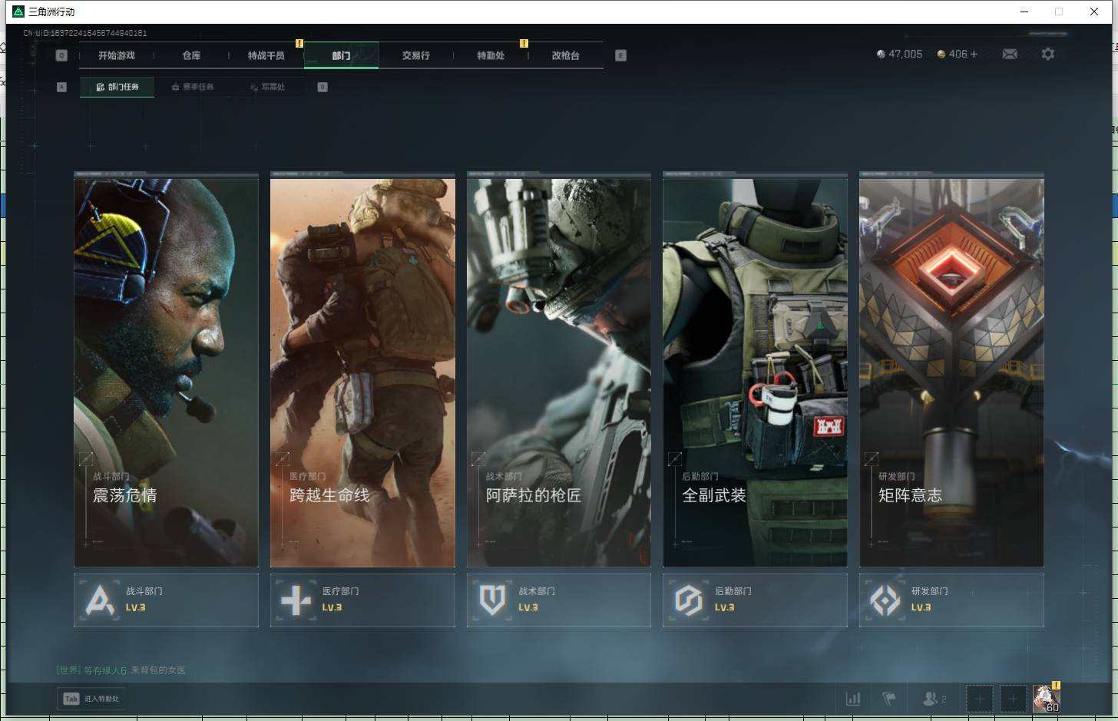Click the 战术部门 shield emblem icon

[x=492, y=600]
